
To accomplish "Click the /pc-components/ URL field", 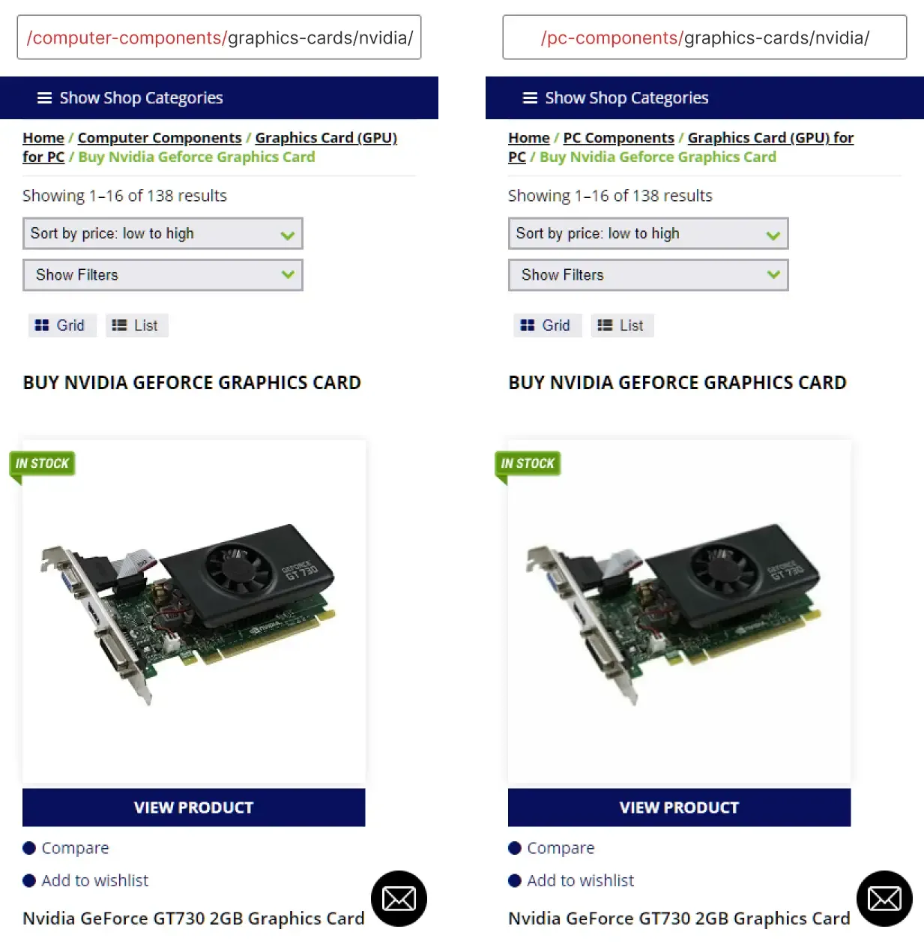I will pos(704,37).
